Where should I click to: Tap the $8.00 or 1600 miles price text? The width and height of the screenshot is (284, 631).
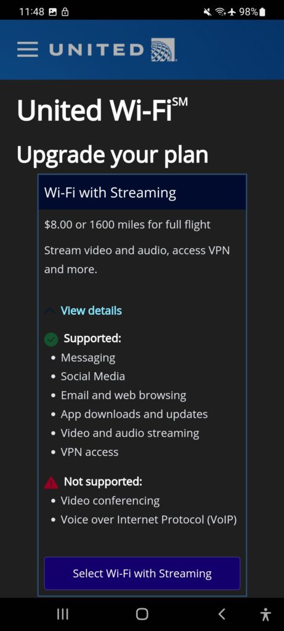point(127,224)
